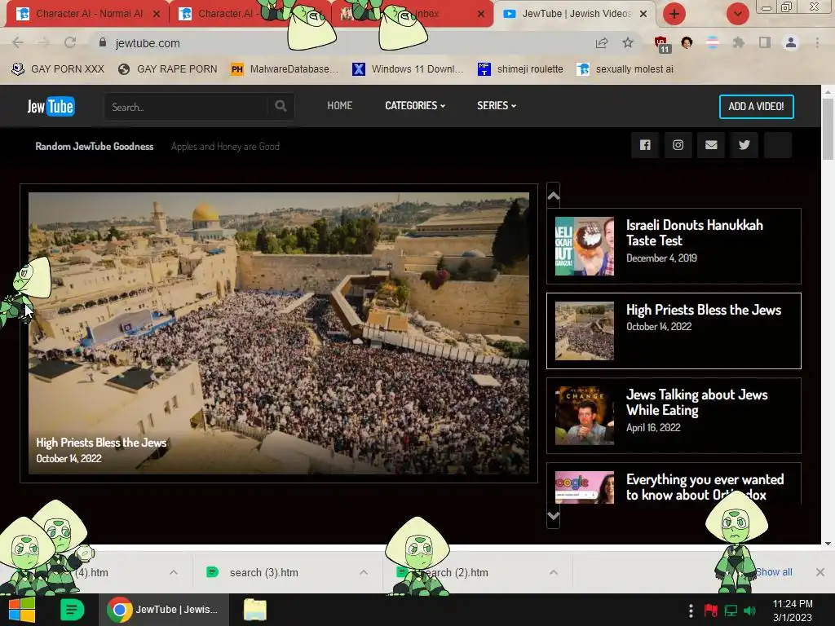Click the ADD A VIDEO! button
835x626 pixels.
(756, 107)
